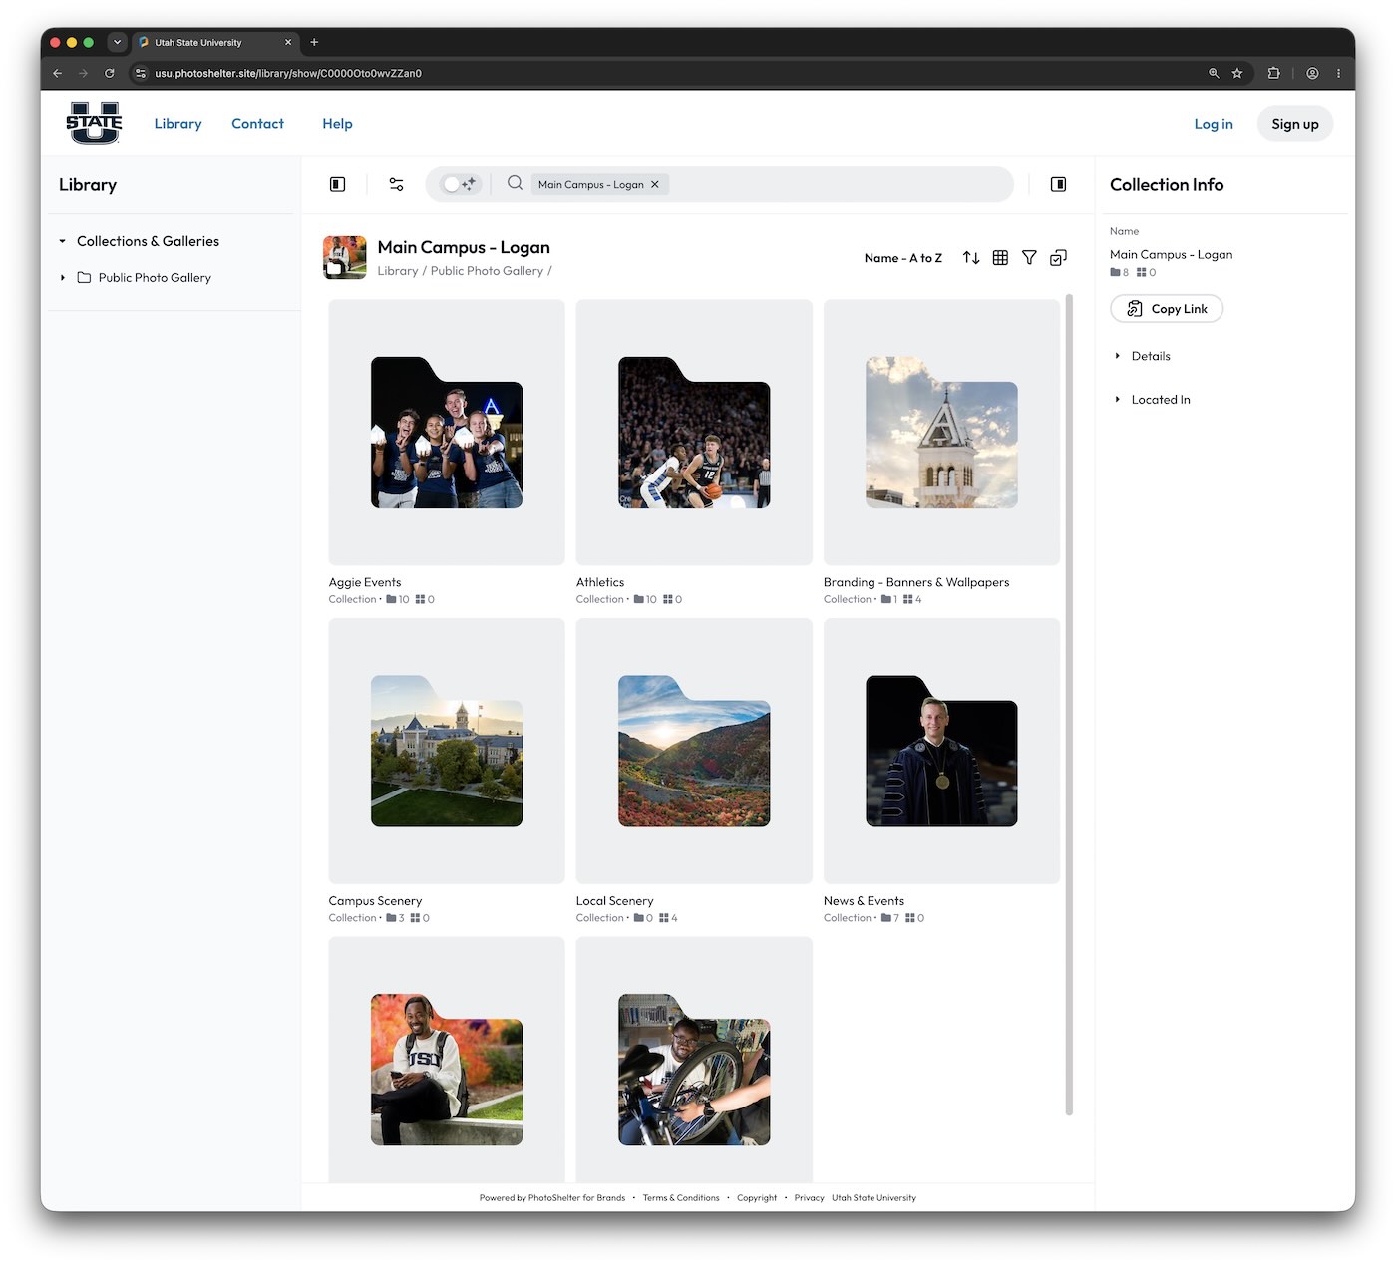Open the Contact navigation menu

257,124
